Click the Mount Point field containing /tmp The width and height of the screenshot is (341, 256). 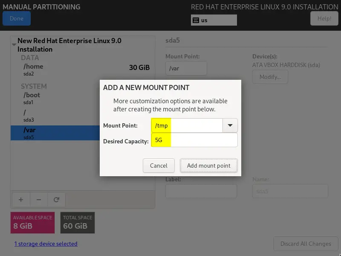point(187,125)
